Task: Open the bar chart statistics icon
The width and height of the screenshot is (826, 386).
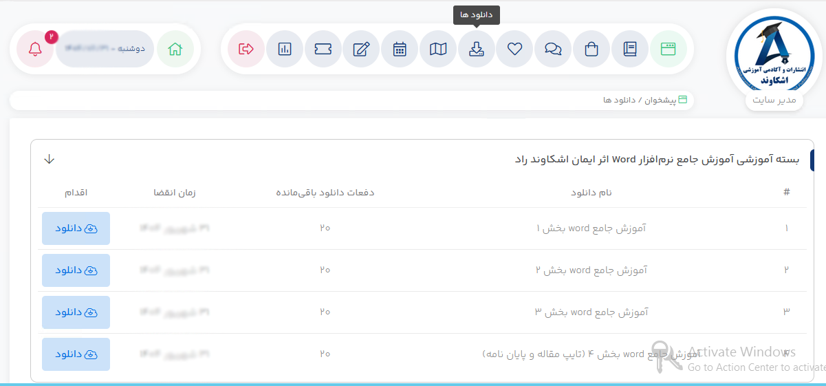Action: coord(285,49)
